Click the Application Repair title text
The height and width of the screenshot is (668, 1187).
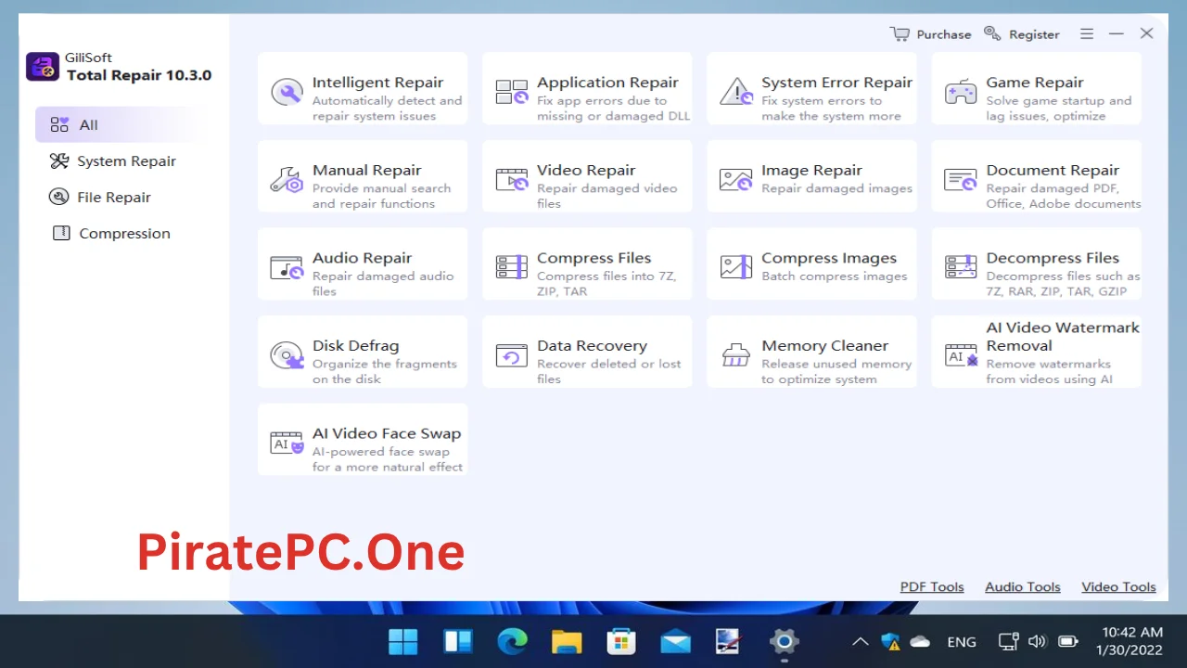coord(607,83)
